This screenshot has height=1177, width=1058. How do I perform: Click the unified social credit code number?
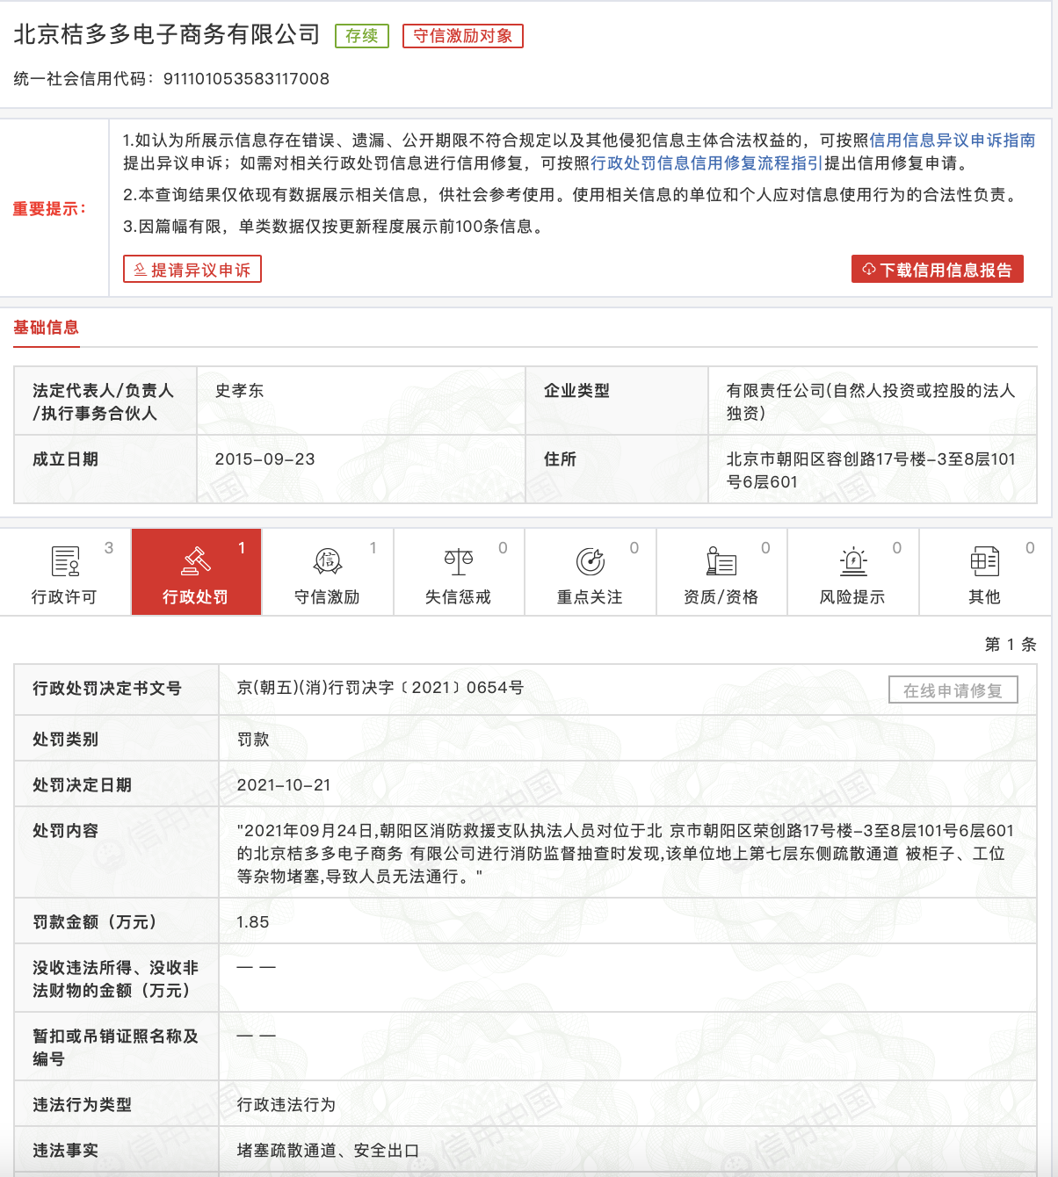tap(246, 79)
